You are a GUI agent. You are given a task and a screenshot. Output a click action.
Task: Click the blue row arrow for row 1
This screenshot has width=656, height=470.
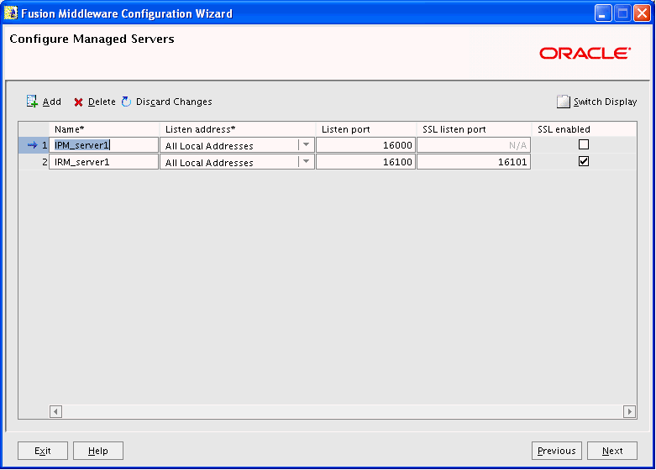[32, 145]
